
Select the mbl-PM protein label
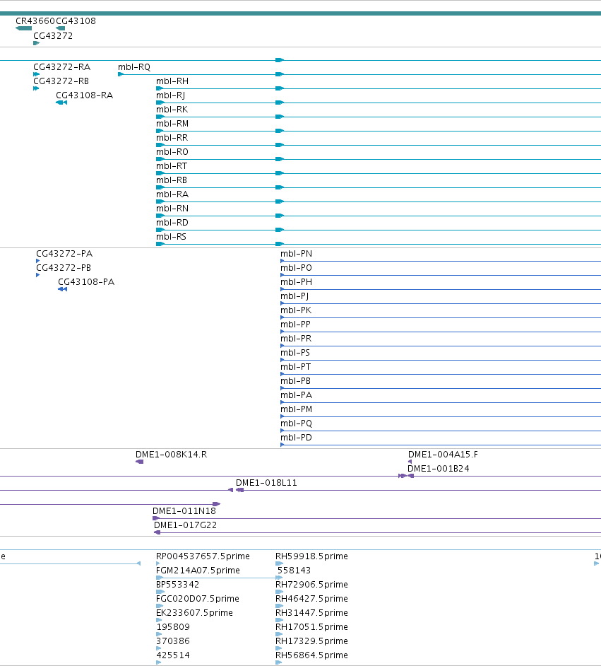[x=296, y=409]
